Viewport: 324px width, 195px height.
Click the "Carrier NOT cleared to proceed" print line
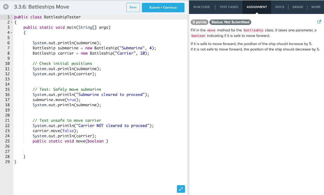[93, 125]
